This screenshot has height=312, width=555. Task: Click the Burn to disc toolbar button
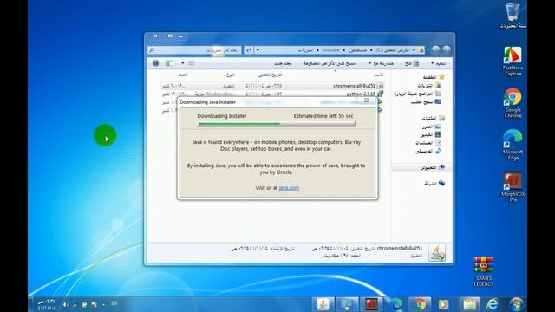(330, 63)
